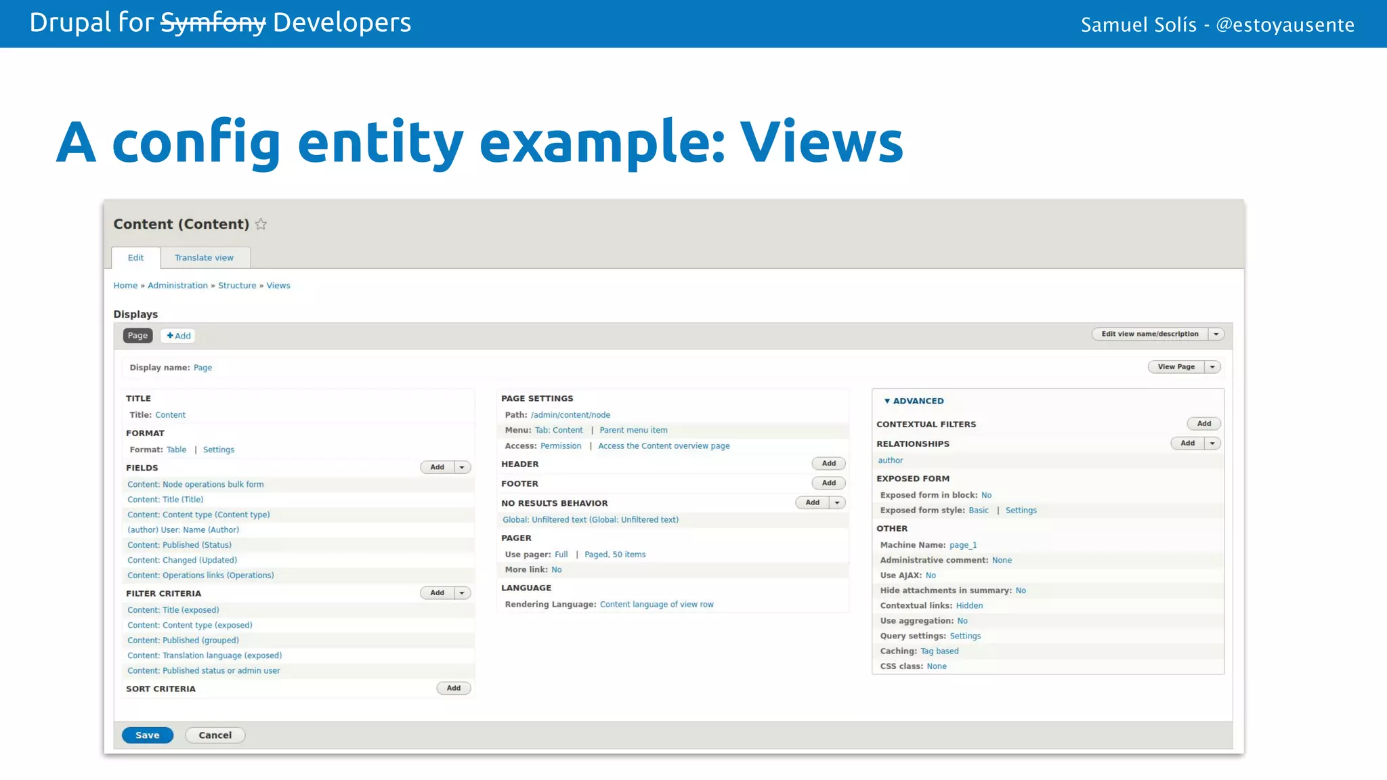The width and height of the screenshot is (1387, 780).
Task: Click the View Page button
Action: tap(1176, 367)
